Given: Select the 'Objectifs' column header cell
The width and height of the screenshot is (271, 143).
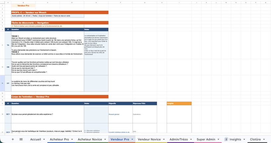Looking at the screenshot, I should pos(121,103).
